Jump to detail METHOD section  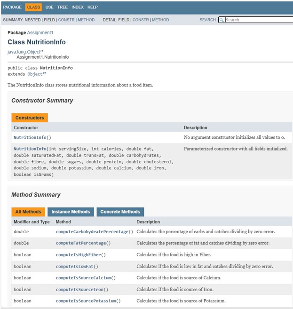pyautogui.click(x=160, y=20)
